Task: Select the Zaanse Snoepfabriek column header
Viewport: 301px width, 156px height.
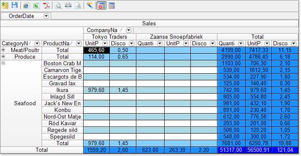Action: (x=177, y=37)
